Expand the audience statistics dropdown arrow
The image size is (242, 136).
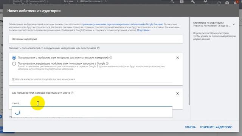coord(234,24)
